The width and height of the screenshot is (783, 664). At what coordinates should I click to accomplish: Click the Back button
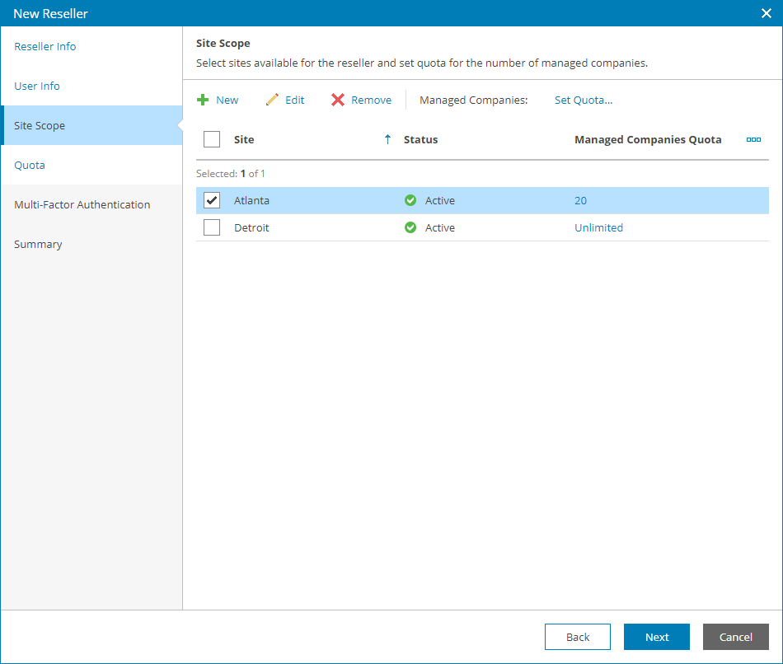click(x=578, y=637)
